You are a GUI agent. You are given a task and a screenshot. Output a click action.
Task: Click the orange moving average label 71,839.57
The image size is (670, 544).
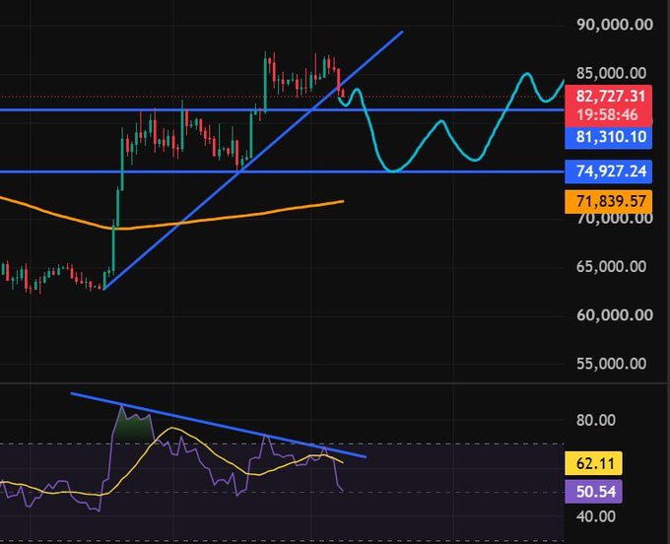click(609, 201)
